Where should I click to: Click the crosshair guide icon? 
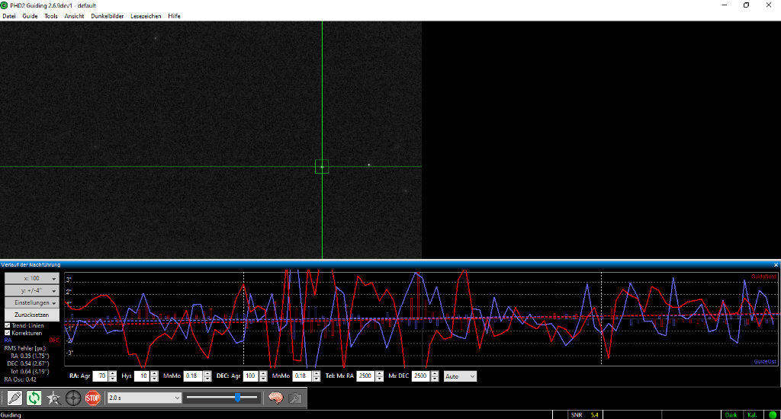click(x=73, y=398)
